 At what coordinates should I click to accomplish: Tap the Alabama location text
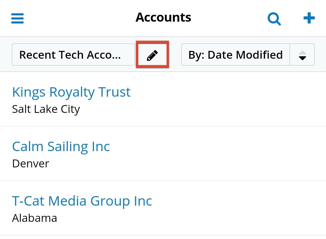click(x=34, y=218)
